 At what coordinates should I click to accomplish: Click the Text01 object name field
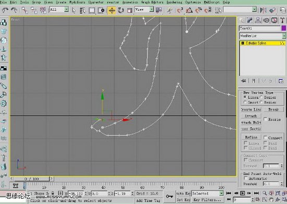click(x=259, y=28)
